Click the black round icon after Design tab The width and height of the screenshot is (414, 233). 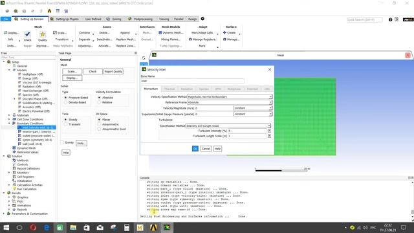point(202,19)
